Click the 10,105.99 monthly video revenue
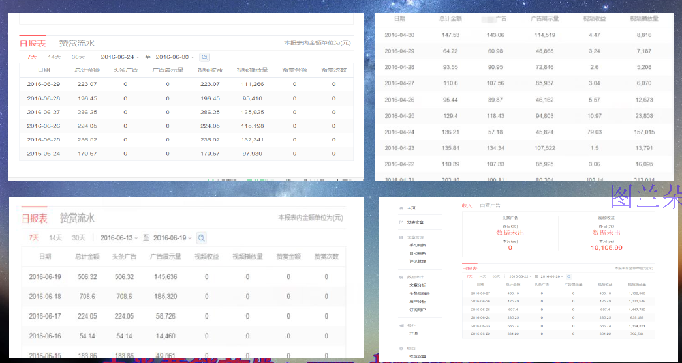 tap(606, 248)
